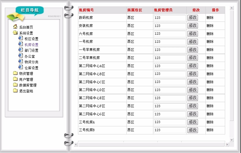Delete the 安装机房 row
Screen dimensions: 241x153
pyautogui.click(x=210, y=26)
